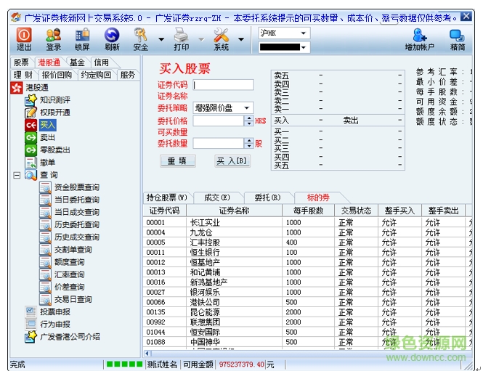
Task: Click the 登录 (Login) toolbar icon
Action: point(53,38)
